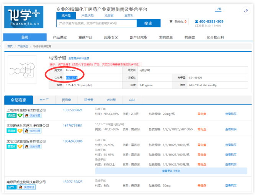Click the round blue icon at top right
The height and width of the screenshot is (195, 255).
[x=245, y=11]
